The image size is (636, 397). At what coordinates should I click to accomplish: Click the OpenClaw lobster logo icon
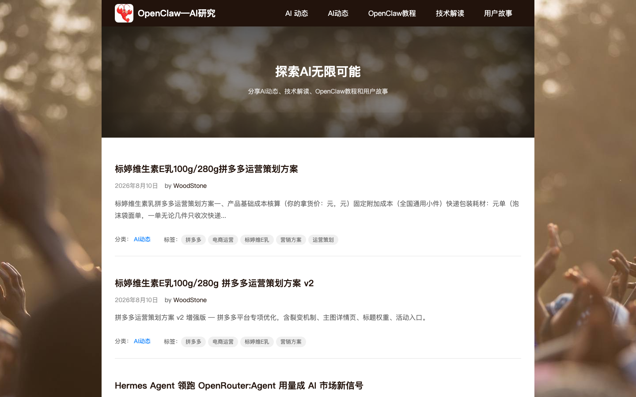[124, 13]
